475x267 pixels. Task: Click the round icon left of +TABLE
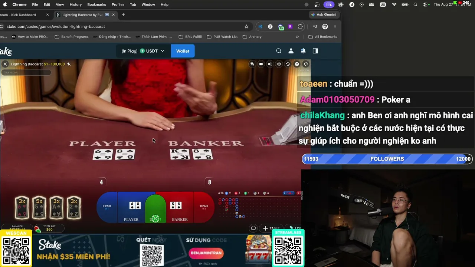click(x=253, y=228)
